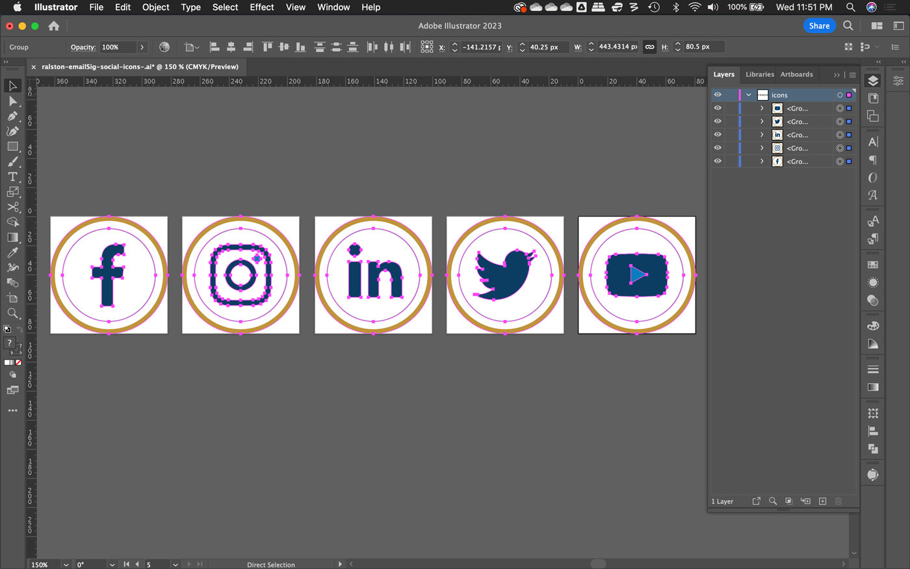Open the rotation angle dropdown

112,564
